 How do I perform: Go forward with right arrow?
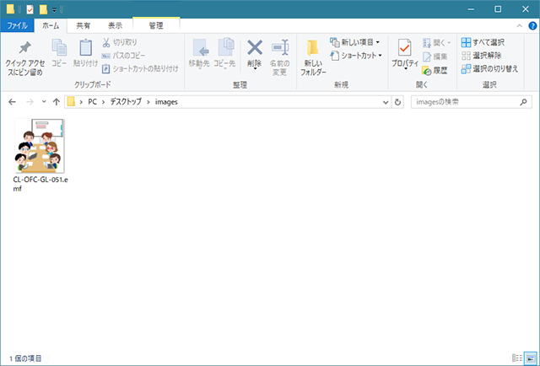30,102
